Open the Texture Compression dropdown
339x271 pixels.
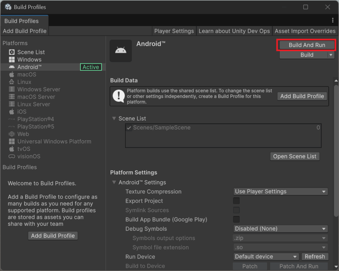281,192
